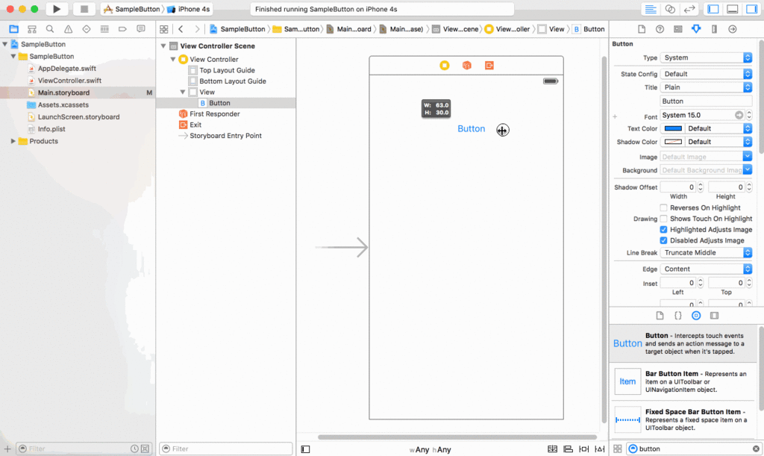Open the Find navigator magnifier icon

(50, 29)
